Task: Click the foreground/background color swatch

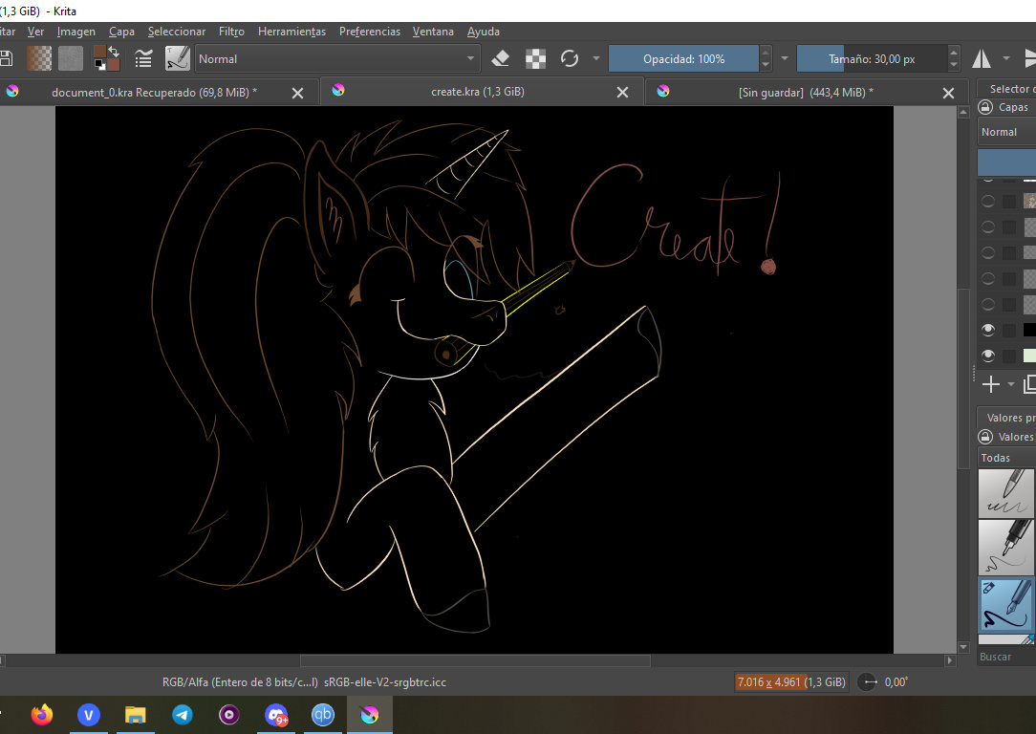Action: click(x=106, y=58)
